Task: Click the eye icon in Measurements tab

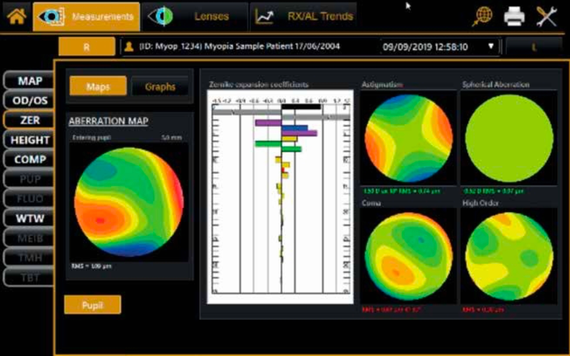Action: coord(51,16)
